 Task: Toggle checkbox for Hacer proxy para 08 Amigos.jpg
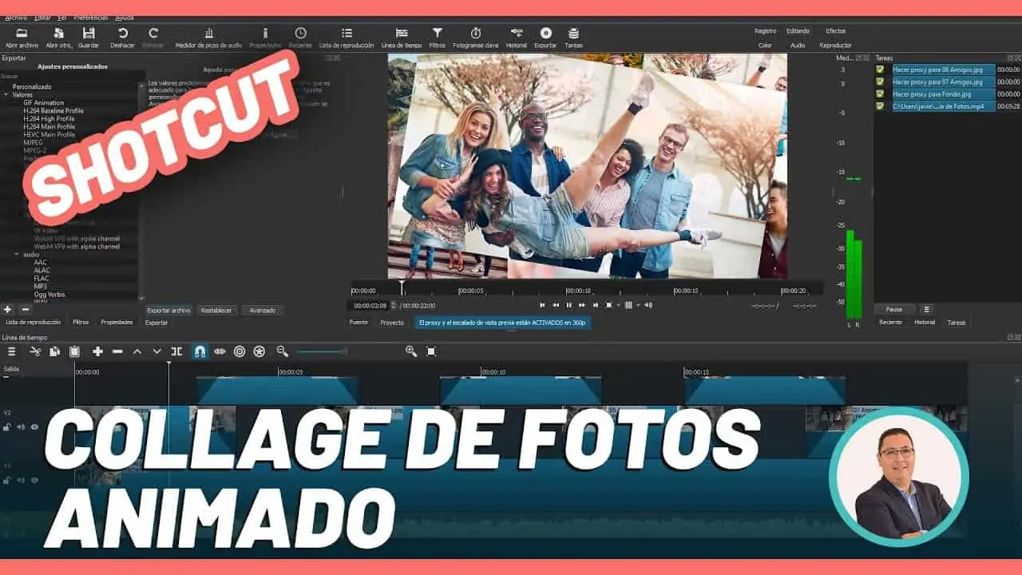[x=880, y=69]
